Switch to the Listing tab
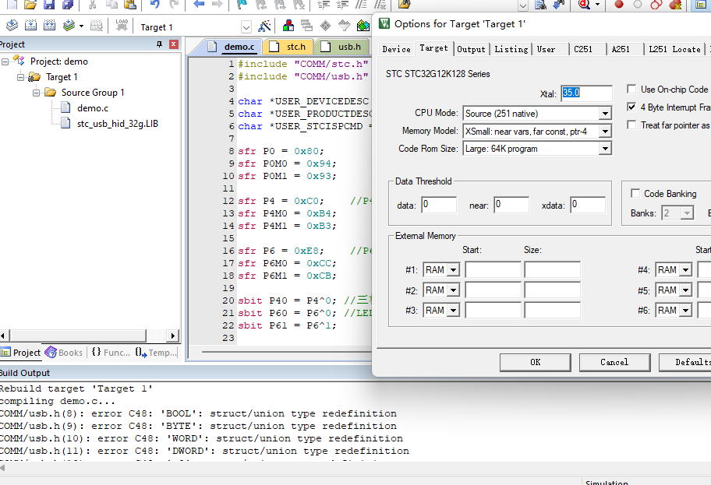711x485 pixels. 511,49
